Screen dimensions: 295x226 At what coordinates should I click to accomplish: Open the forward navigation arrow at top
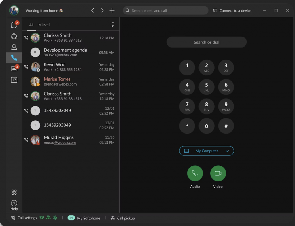click(x=102, y=10)
